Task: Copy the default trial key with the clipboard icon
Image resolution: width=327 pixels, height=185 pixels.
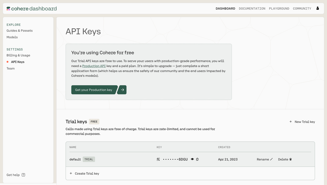Action: tap(197, 159)
